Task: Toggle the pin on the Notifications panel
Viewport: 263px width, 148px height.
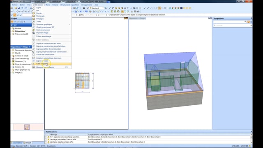Action: point(251,132)
